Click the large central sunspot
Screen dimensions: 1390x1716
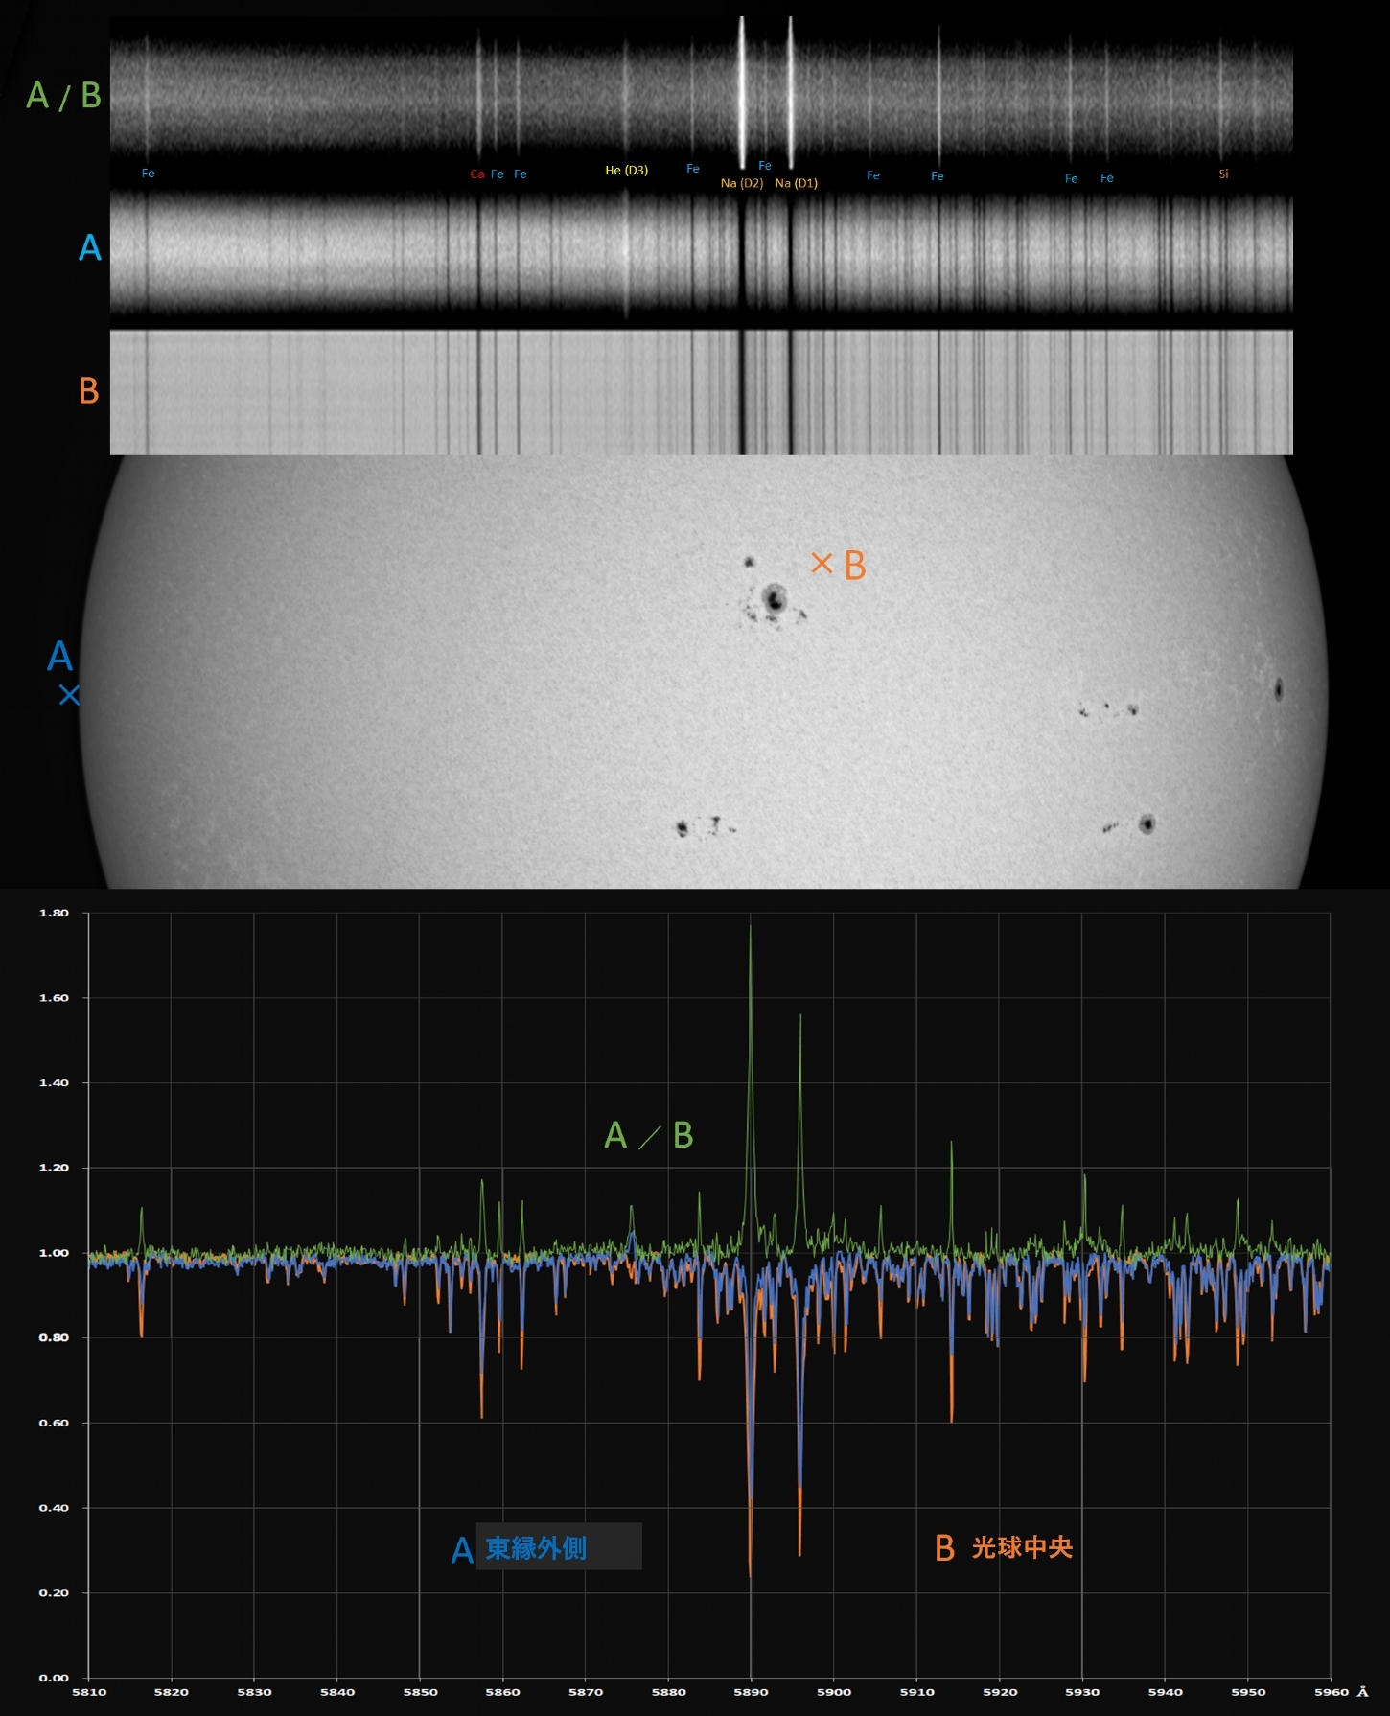[775, 599]
